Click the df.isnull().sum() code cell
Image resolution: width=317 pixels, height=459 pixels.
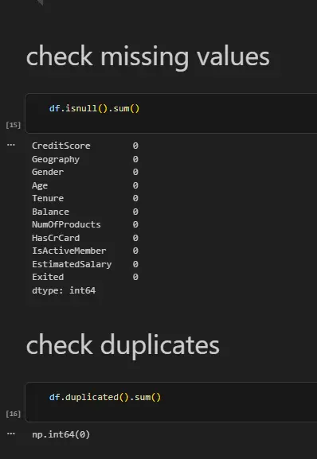pos(171,113)
